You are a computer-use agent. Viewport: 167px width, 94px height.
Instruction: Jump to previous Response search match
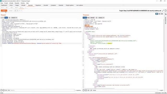coord(89,90)
